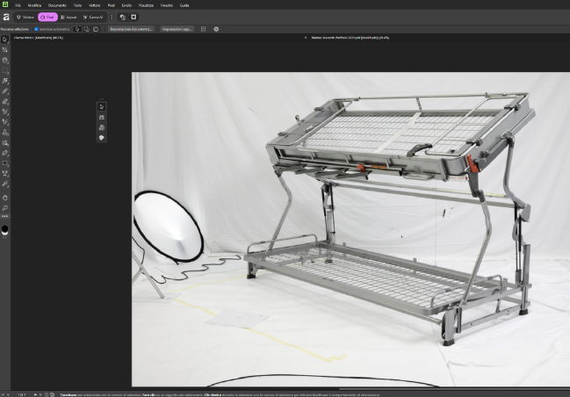Viewport: 570px width, 397px height.
Task: Open the File menu
Action: [18, 5]
